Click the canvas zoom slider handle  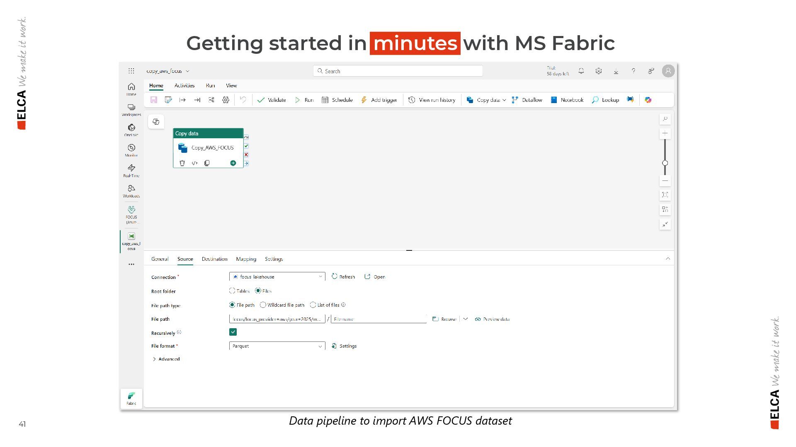[665, 163]
